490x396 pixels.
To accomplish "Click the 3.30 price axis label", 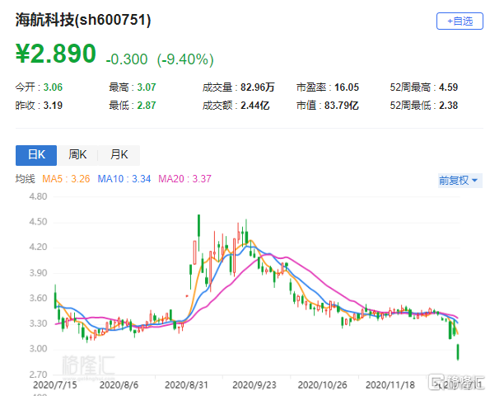I will pyautogui.click(x=38, y=323).
